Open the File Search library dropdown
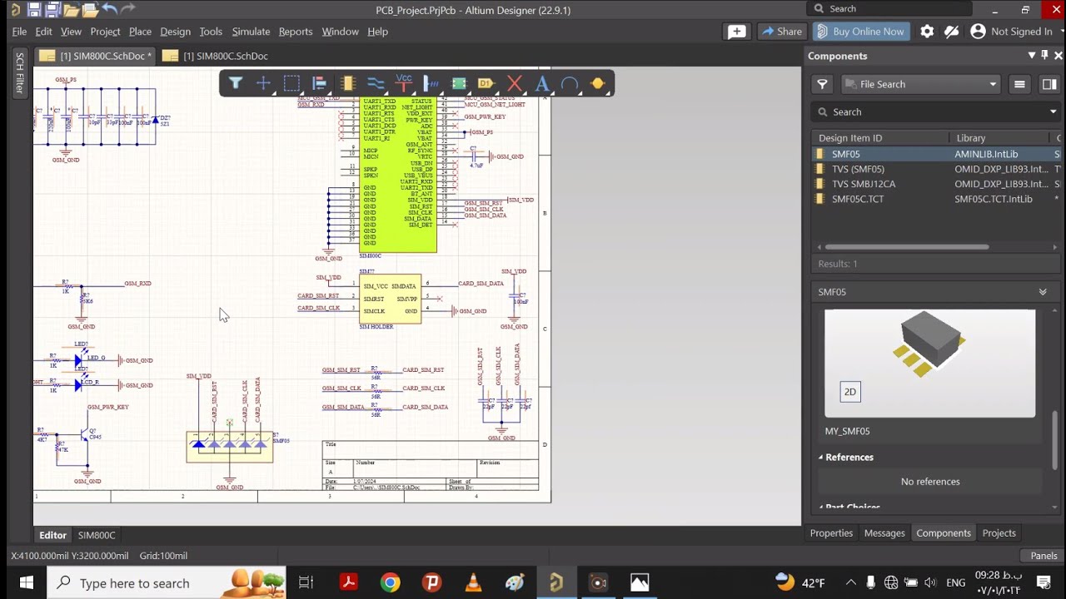The image size is (1066, 599). (x=921, y=84)
